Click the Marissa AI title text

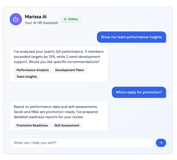pyautogui.click(x=36, y=17)
